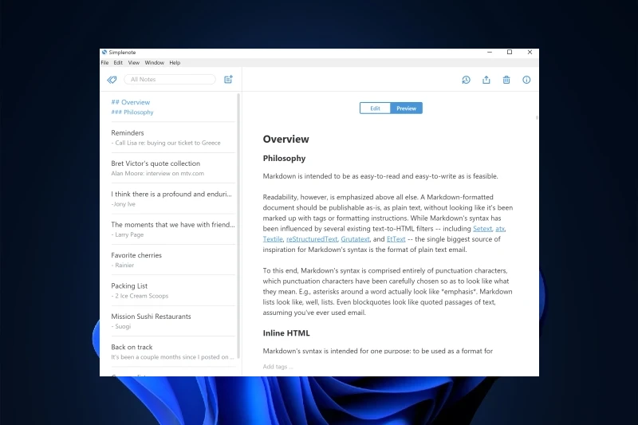Select the Back on track note

(x=173, y=352)
